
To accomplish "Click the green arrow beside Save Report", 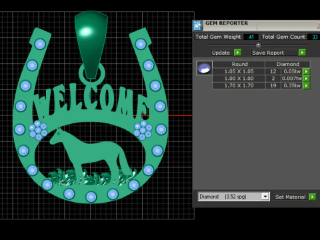I will click(302, 53).
